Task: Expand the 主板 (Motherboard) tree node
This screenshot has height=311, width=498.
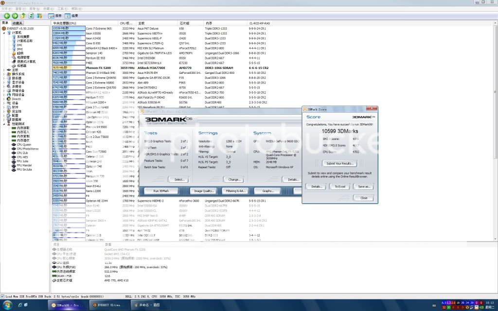Action: [4, 69]
